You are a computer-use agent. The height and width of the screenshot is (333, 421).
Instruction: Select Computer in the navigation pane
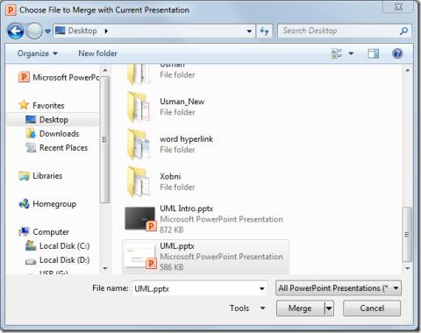(x=51, y=232)
